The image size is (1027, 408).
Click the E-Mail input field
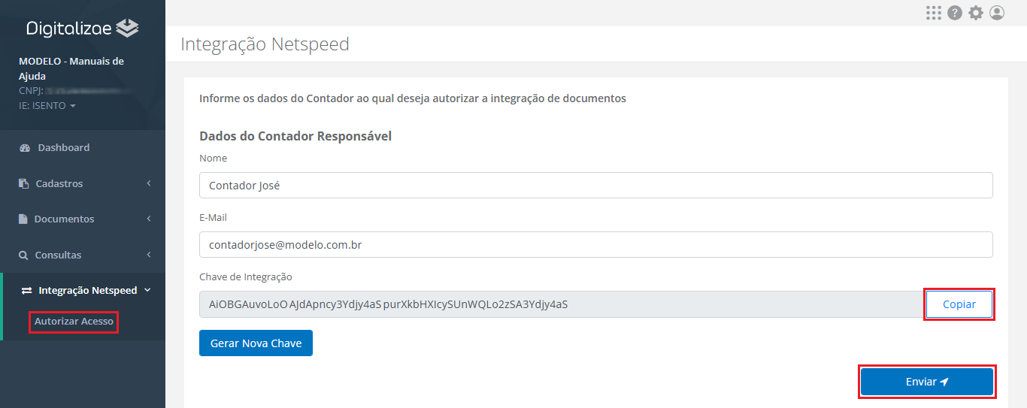tap(596, 245)
